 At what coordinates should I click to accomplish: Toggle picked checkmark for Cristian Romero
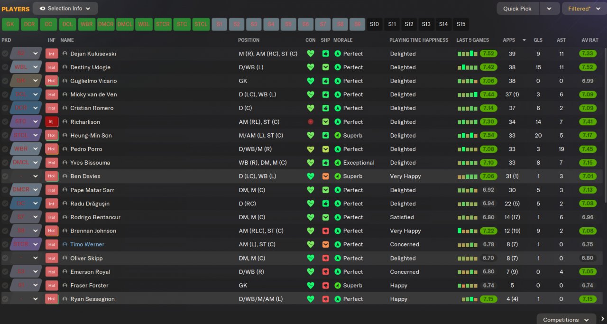(x=5, y=108)
